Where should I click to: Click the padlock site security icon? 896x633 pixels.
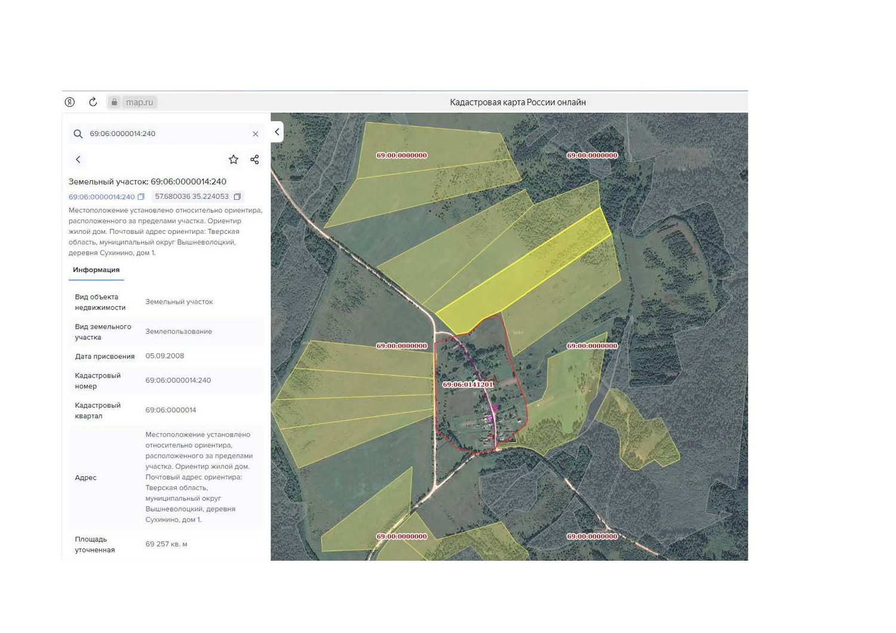[114, 102]
